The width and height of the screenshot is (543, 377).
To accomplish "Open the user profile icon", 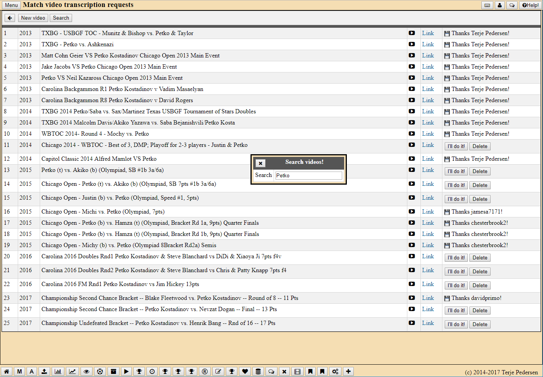I will [x=500, y=5].
